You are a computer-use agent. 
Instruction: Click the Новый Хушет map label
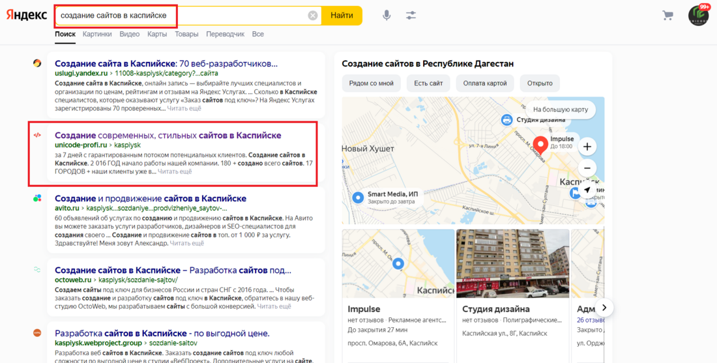pyautogui.click(x=368, y=149)
